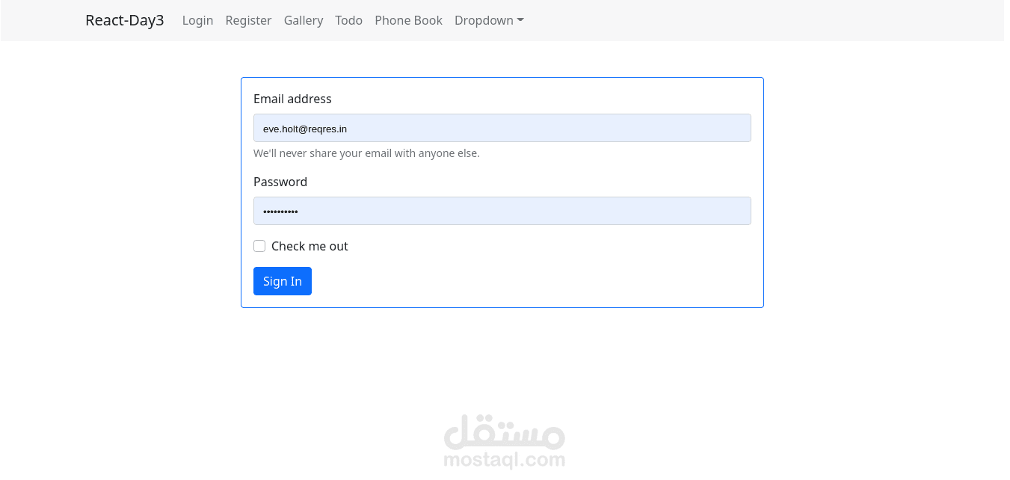1010x480 pixels.
Task: Click blank area of the top navbar
Action: pyautogui.click(x=748, y=20)
